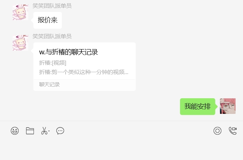Click the 报价来 message bubble
Image resolution: width=243 pixels, height=160 pixels.
click(48, 20)
